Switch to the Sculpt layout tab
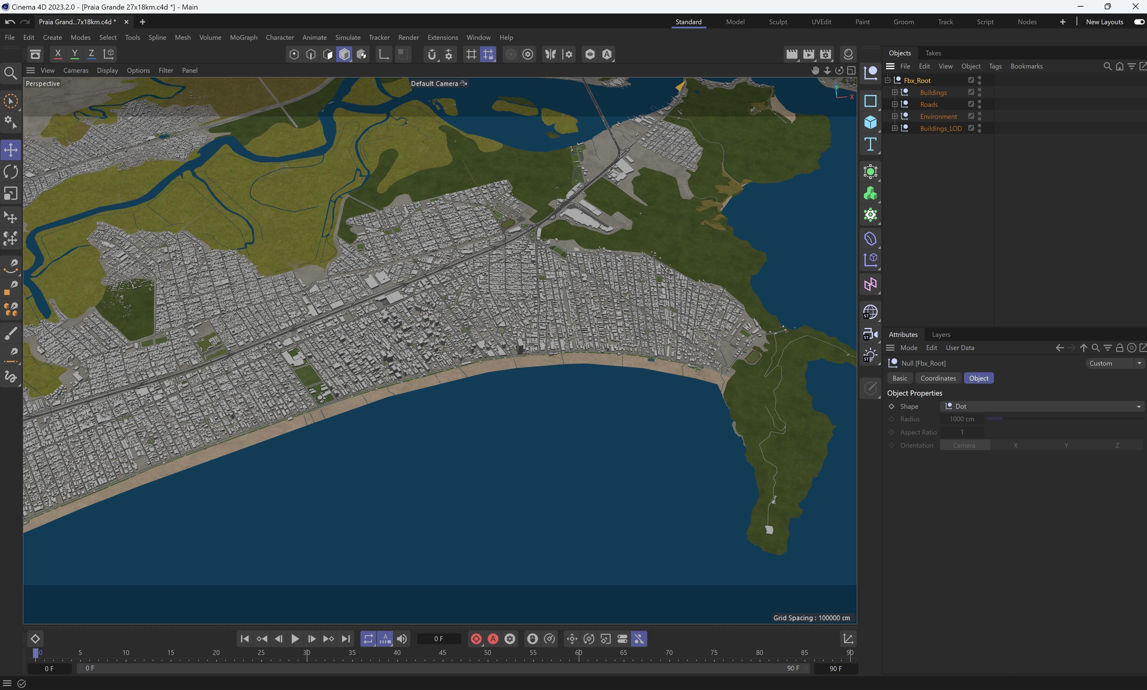Image resolution: width=1147 pixels, height=690 pixels. (778, 22)
